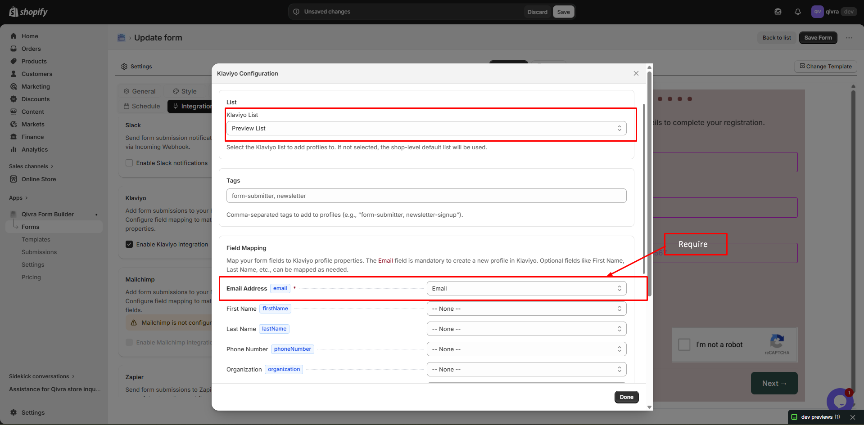Switch to the General tab
The image size is (864, 425).
[x=140, y=91]
